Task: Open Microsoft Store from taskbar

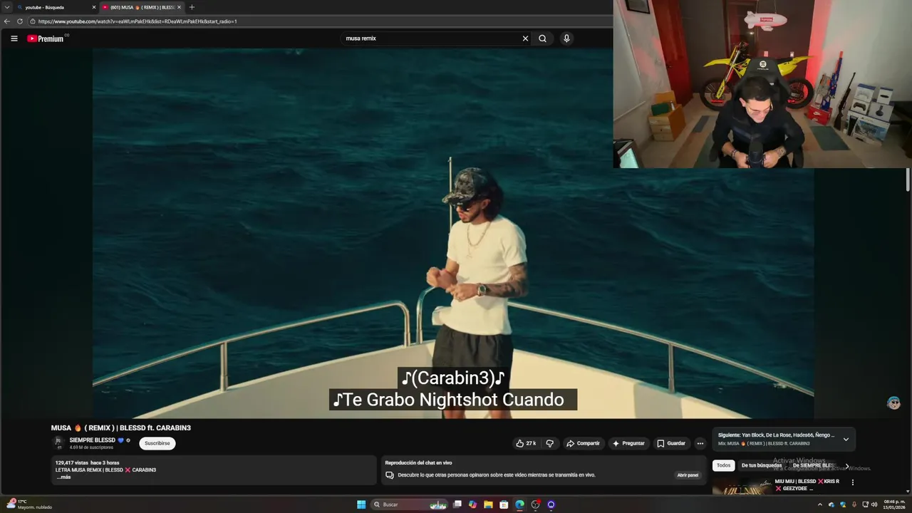Action: (x=504, y=504)
